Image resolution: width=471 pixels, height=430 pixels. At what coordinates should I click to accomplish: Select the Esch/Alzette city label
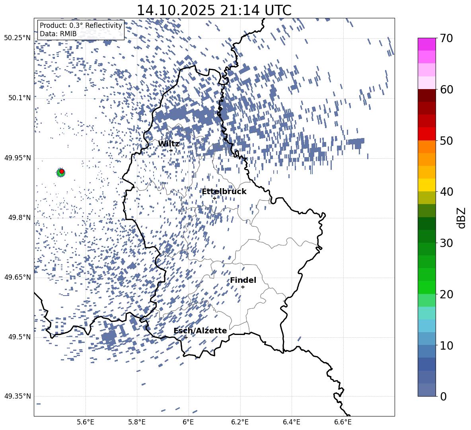[x=200, y=331]
